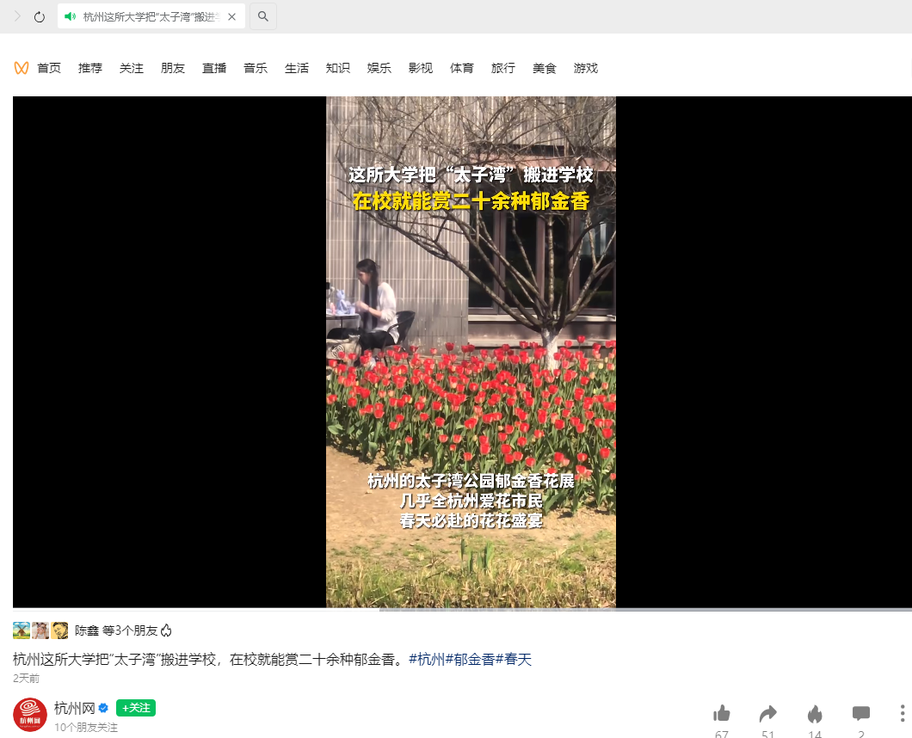912x738 pixels.
Task: Open the #杭州 hashtag link
Action: (x=427, y=660)
